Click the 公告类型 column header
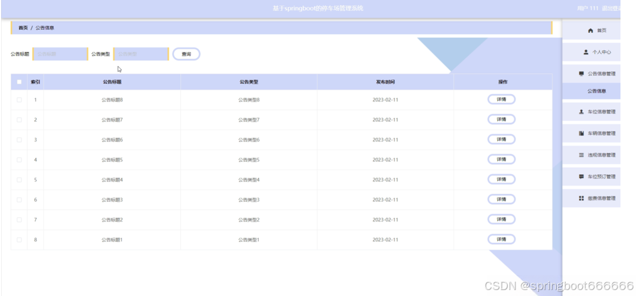The image size is (636, 296). 249,82
